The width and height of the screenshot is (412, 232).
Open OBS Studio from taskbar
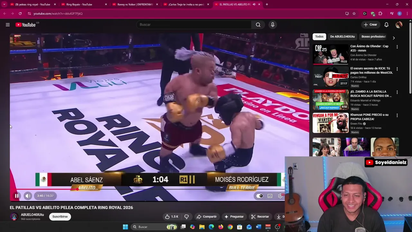(x=277, y=227)
